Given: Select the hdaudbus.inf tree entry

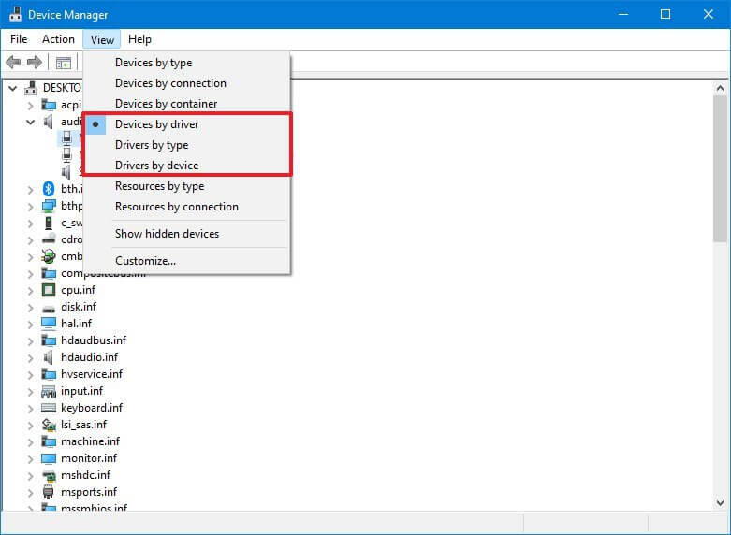Looking at the screenshot, I should tap(94, 340).
